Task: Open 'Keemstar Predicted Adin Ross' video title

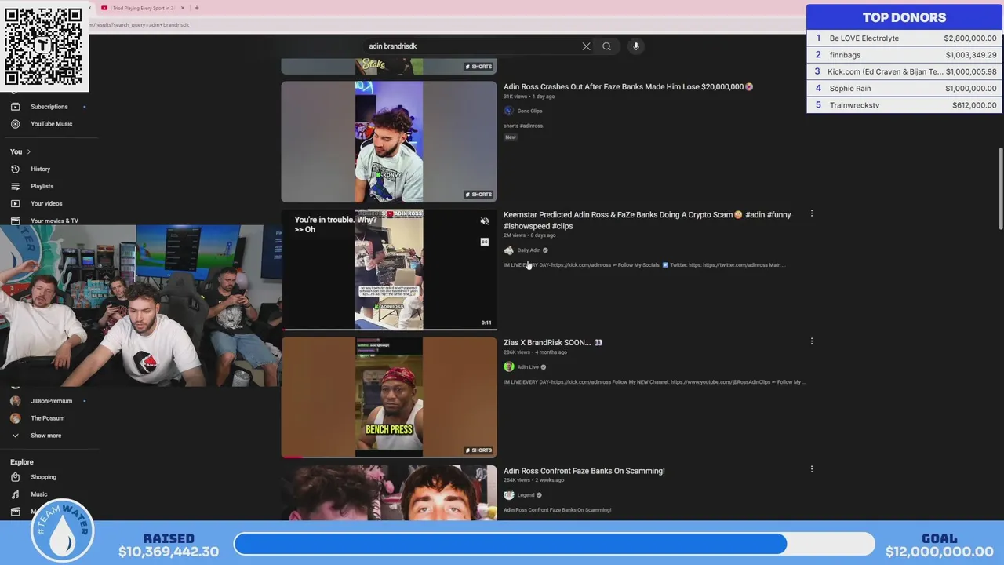Action: pos(647,220)
